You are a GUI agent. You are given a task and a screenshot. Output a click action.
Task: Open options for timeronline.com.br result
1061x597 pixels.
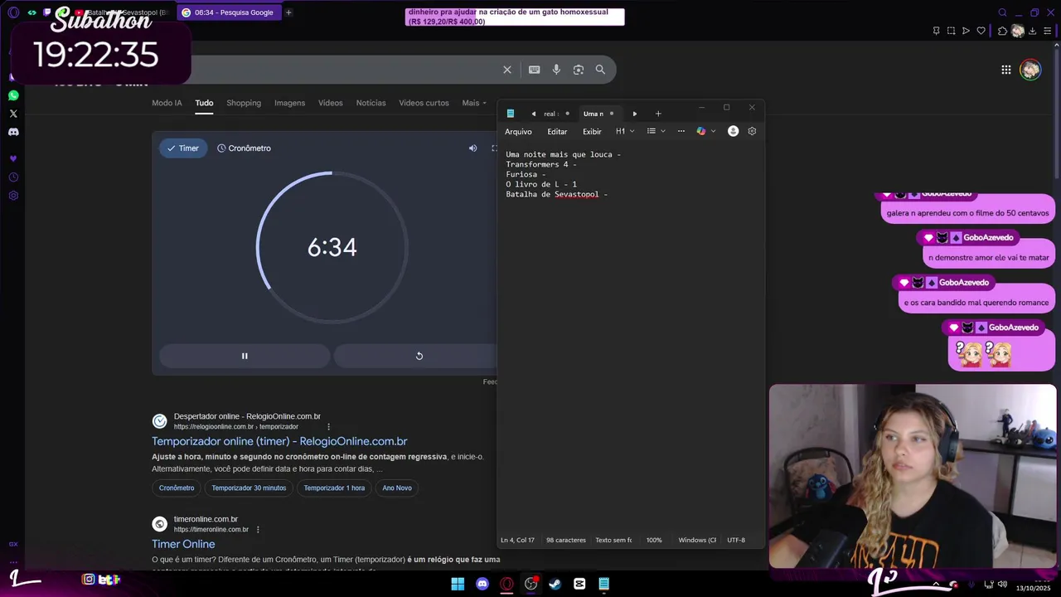(x=258, y=530)
